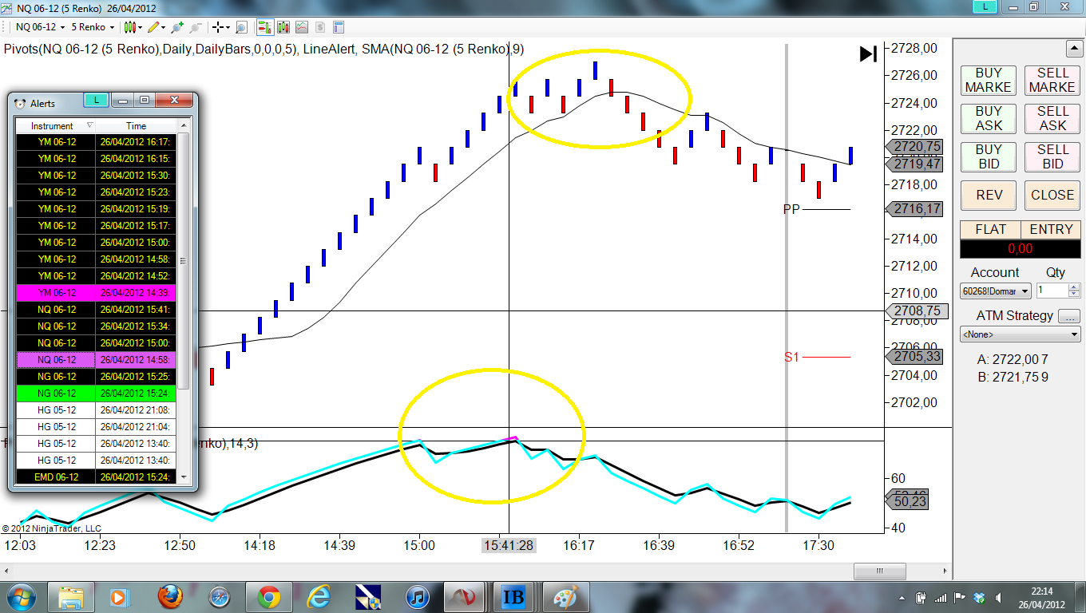Image resolution: width=1086 pixels, height=613 pixels.
Task: Open Paint from the taskbar
Action: coord(565,596)
